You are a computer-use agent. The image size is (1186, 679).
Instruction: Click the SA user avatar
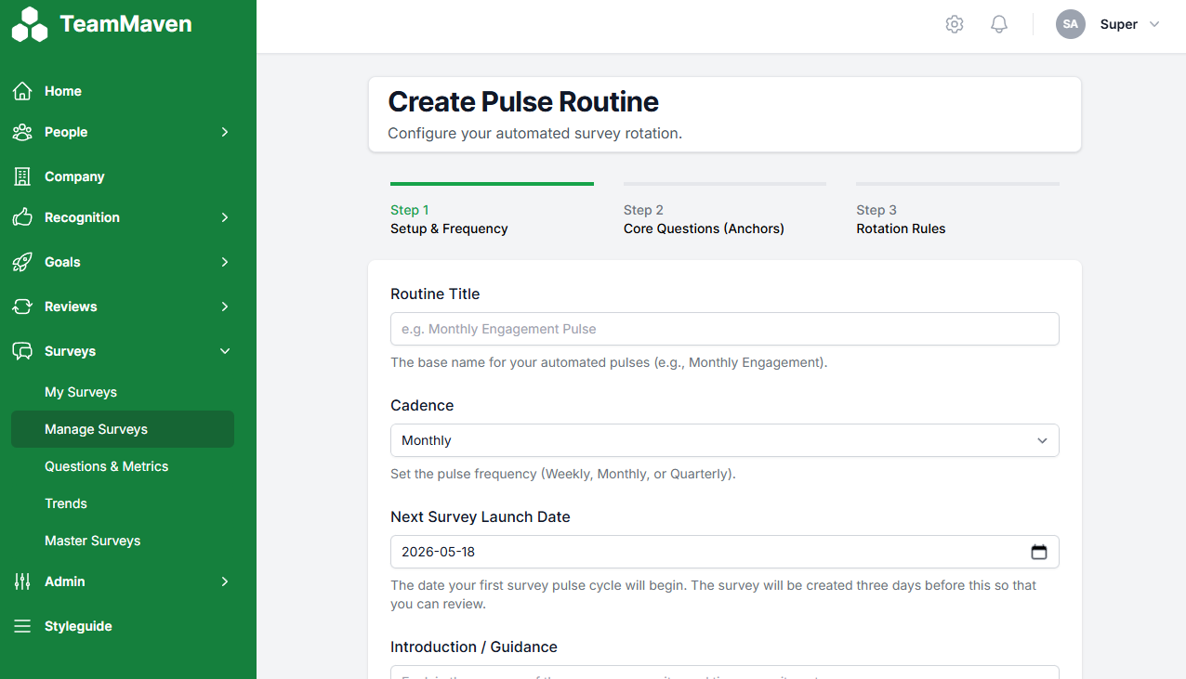tap(1071, 24)
